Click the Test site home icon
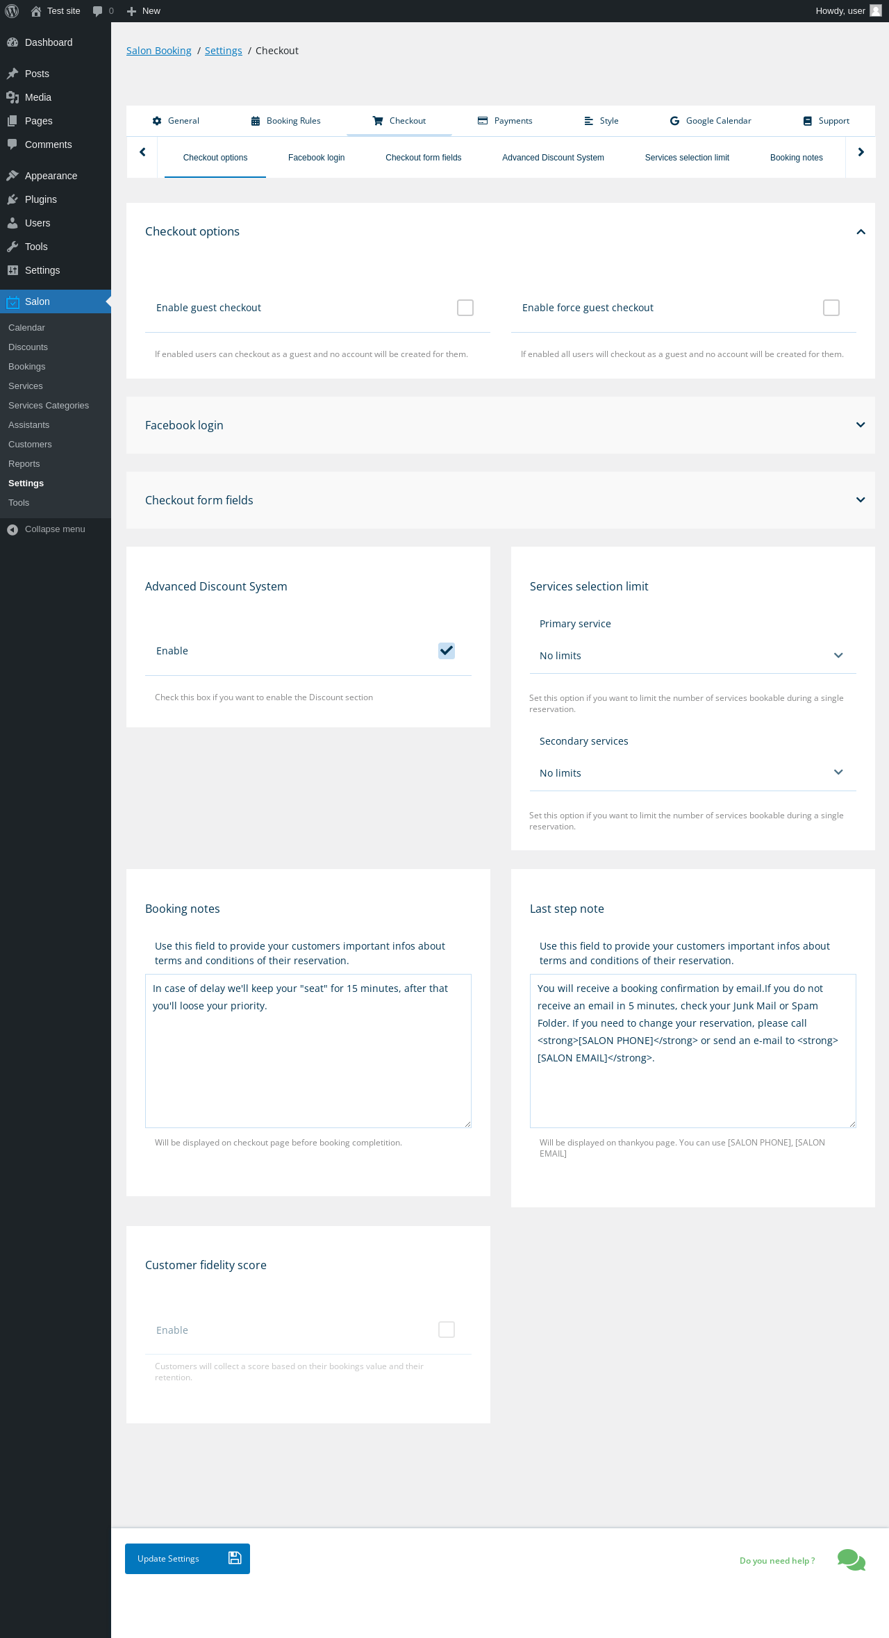The height and width of the screenshot is (1638, 889). coord(36,11)
